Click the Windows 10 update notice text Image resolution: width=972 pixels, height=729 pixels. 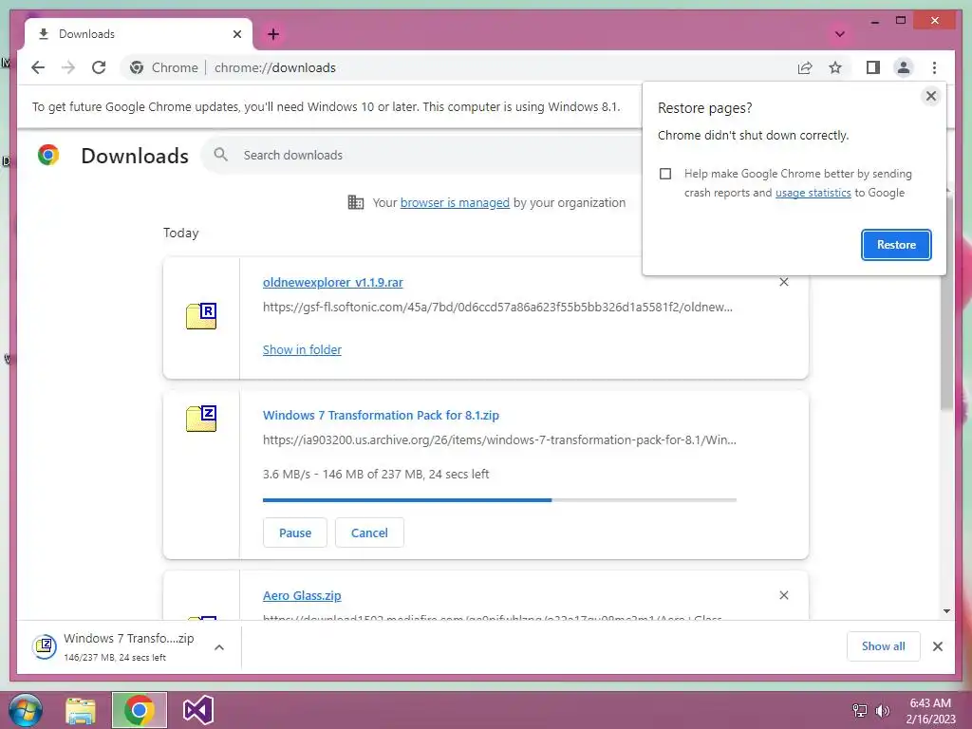[x=327, y=106]
